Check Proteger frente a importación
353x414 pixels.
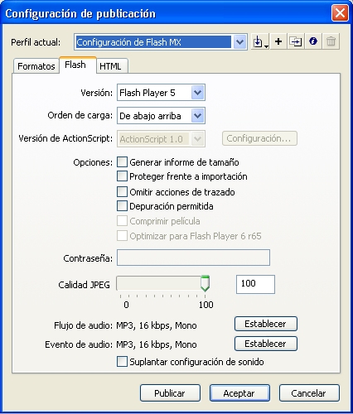[x=122, y=176]
